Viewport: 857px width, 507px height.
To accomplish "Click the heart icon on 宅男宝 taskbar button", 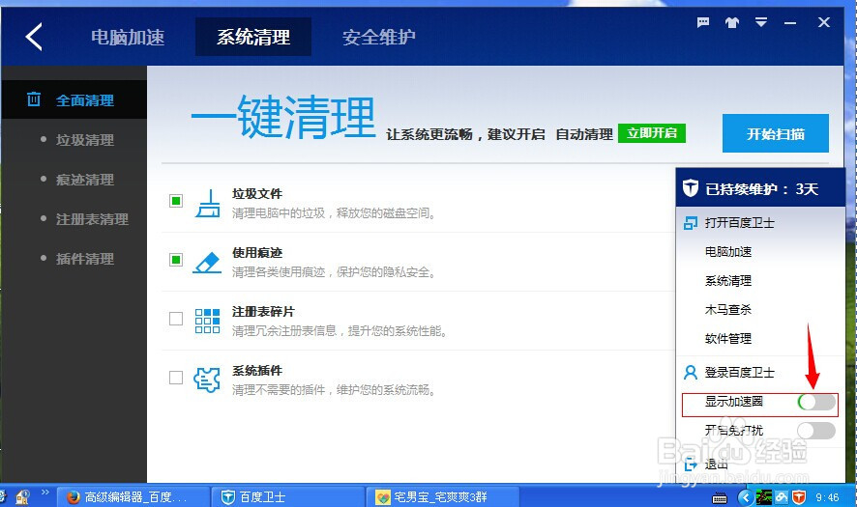I will tap(383, 497).
